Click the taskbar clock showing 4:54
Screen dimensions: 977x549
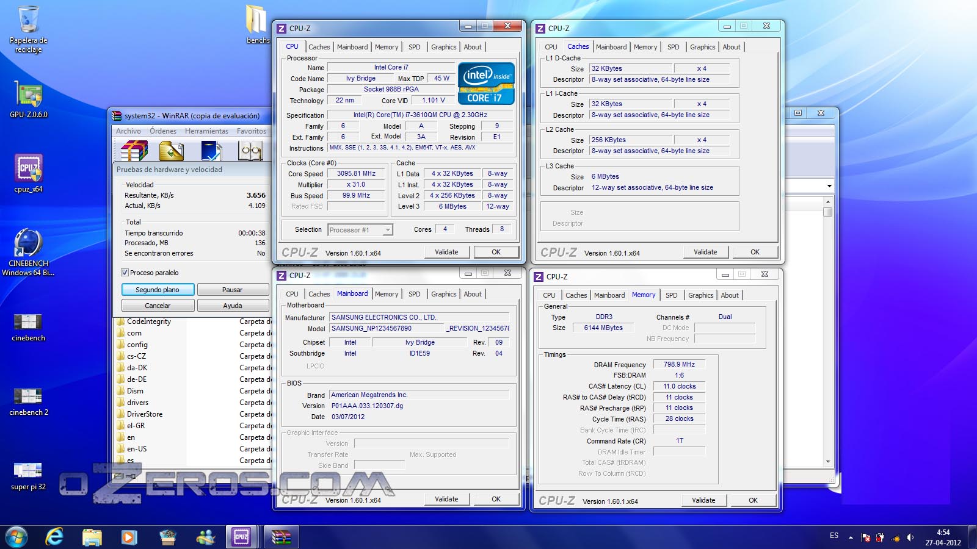tap(943, 537)
